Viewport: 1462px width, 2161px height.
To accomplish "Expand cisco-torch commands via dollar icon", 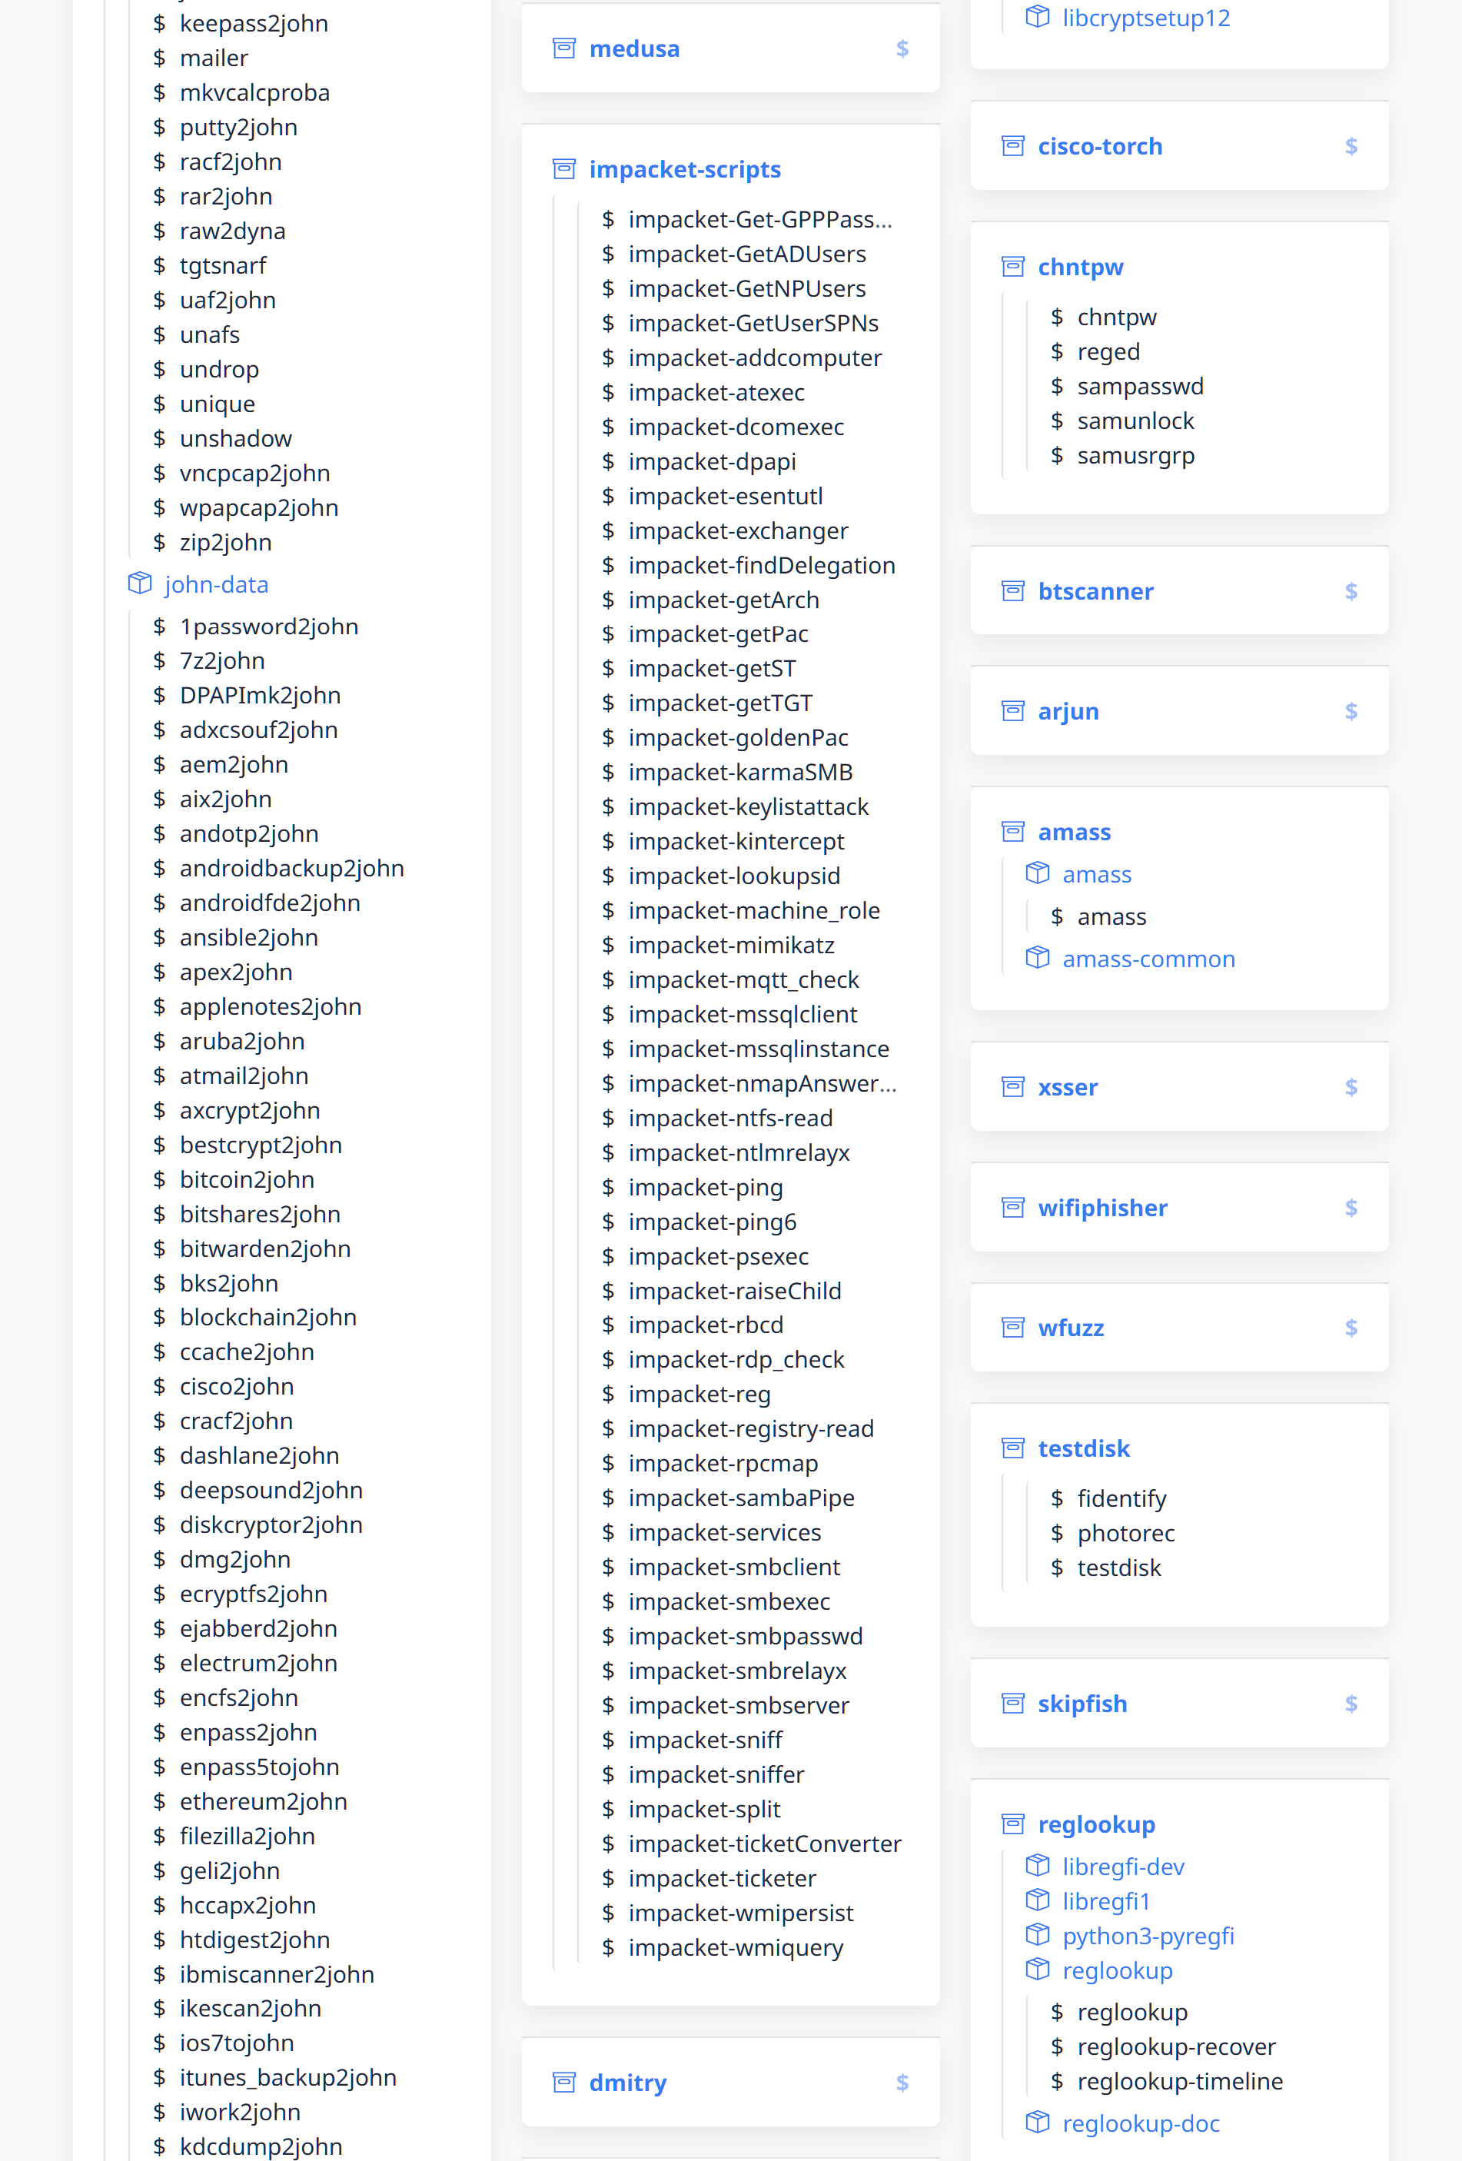I will click(x=1351, y=146).
